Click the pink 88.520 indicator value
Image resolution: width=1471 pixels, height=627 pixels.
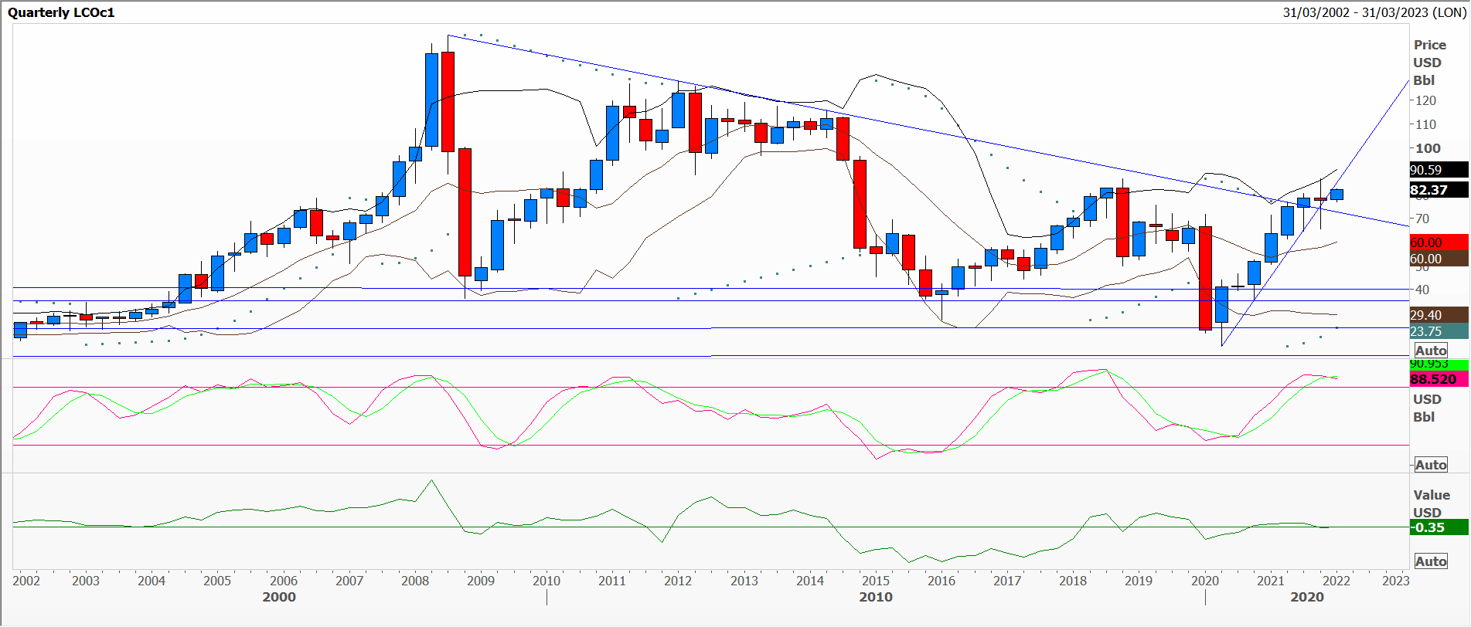(x=1439, y=379)
